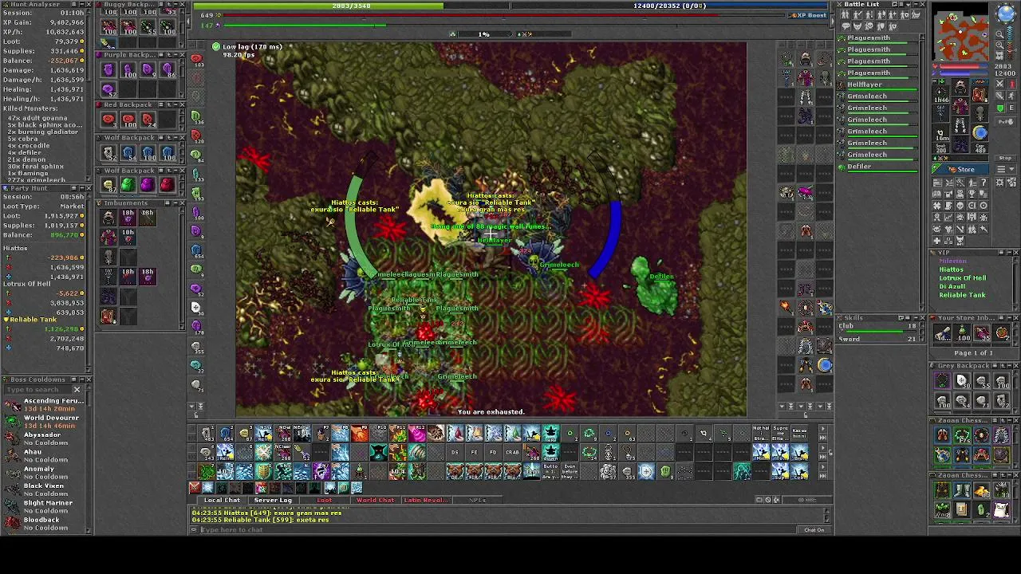
Task: Click the blue orb ring slot item
Action: [x=980, y=133]
